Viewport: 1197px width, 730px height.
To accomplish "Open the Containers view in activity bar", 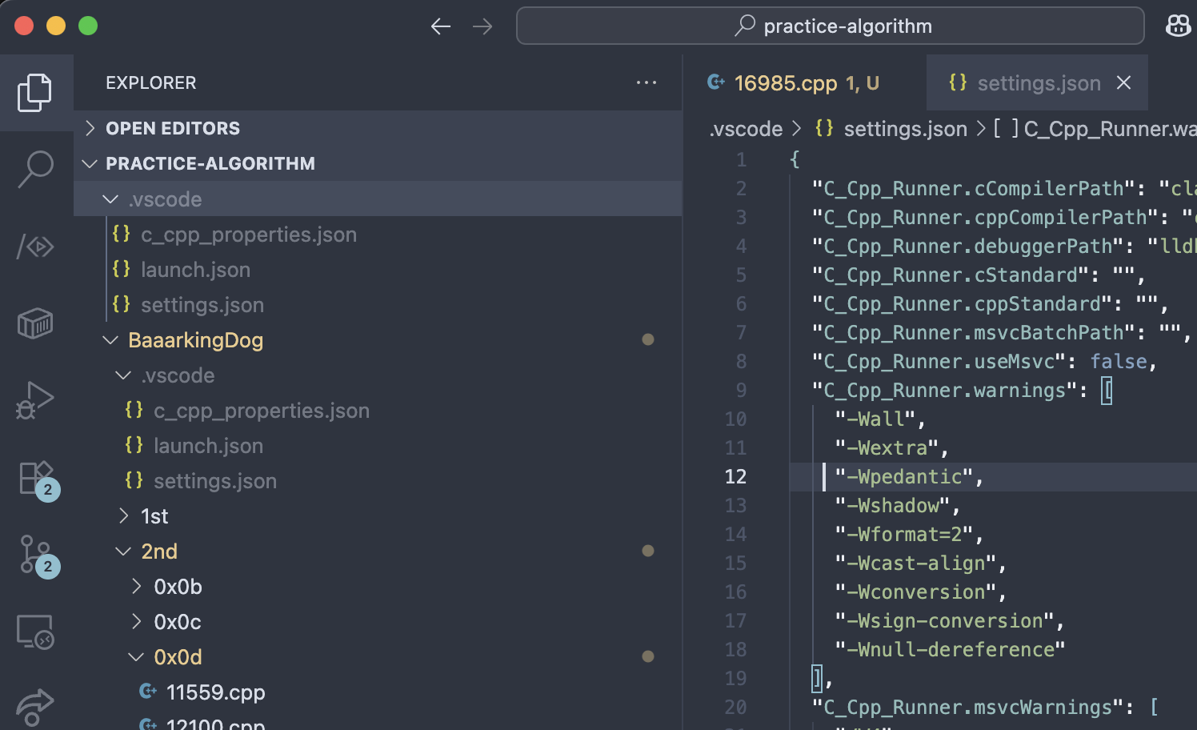I will [36, 323].
